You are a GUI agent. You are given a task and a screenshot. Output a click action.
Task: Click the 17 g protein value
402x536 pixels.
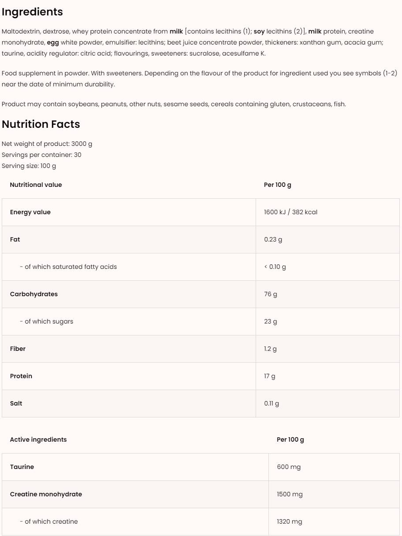coord(270,376)
